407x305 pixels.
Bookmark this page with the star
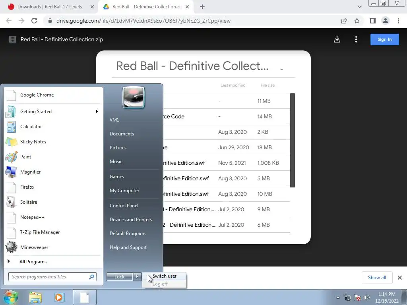tap(357, 21)
